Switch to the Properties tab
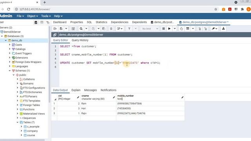 76,22
